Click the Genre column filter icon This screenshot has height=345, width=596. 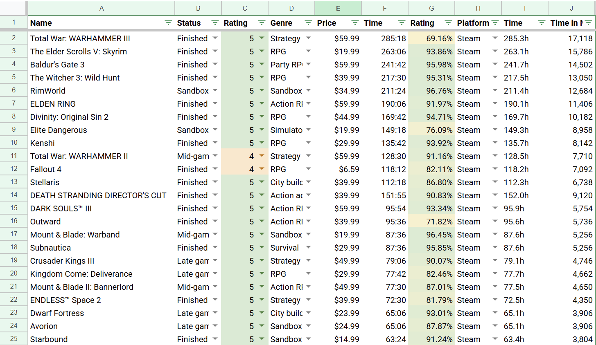(x=308, y=23)
